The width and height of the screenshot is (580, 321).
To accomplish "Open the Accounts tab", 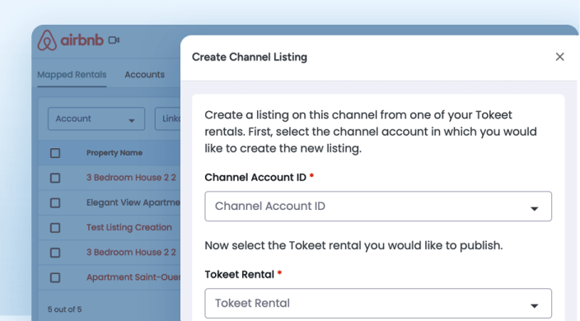I will coord(144,75).
